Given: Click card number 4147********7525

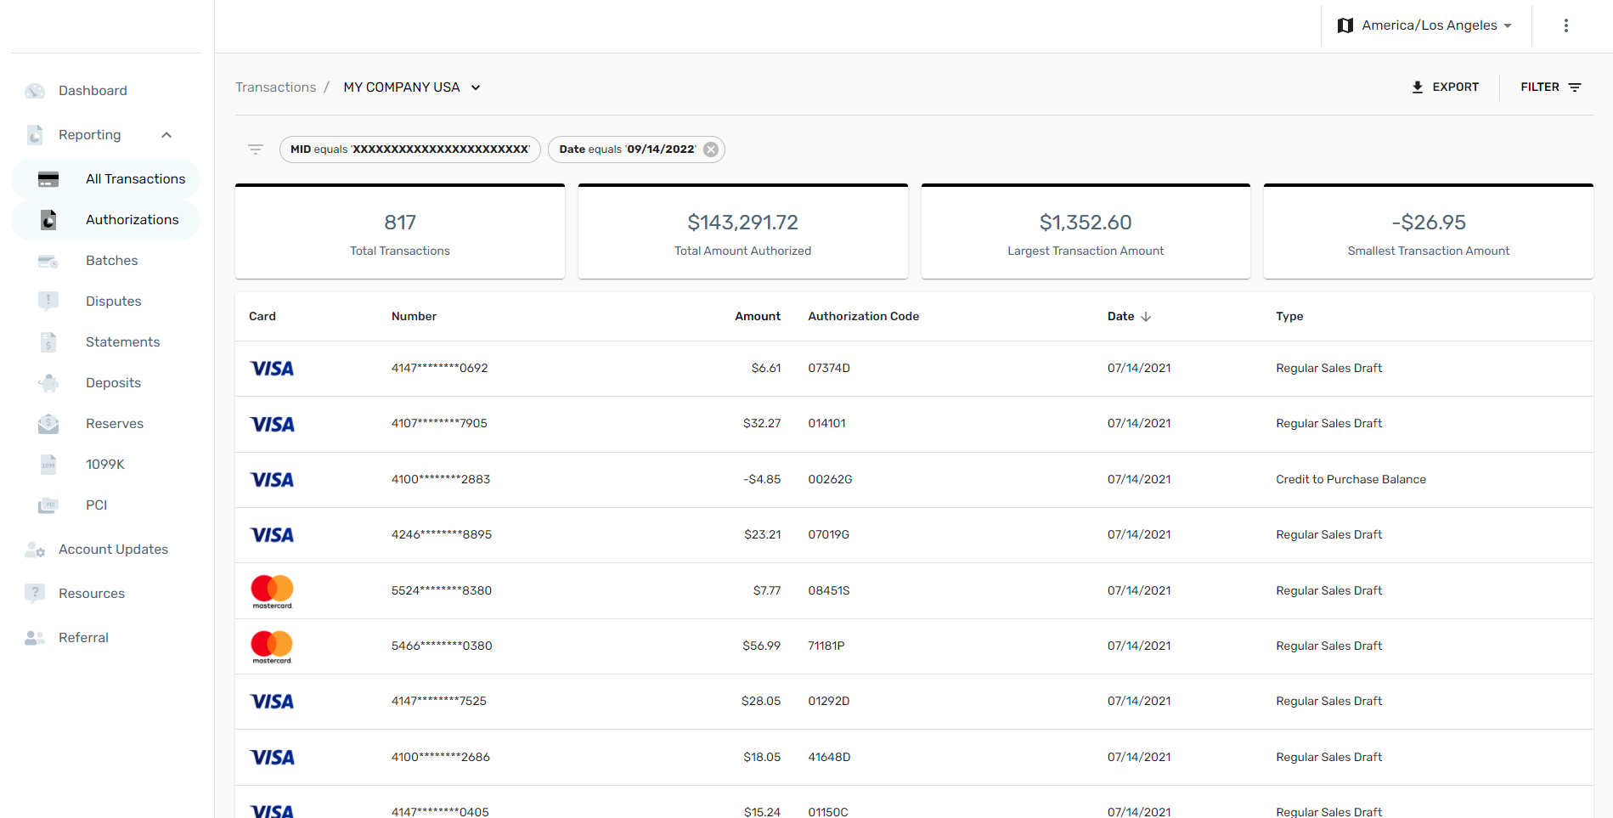Looking at the screenshot, I should [x=439, y=702].
